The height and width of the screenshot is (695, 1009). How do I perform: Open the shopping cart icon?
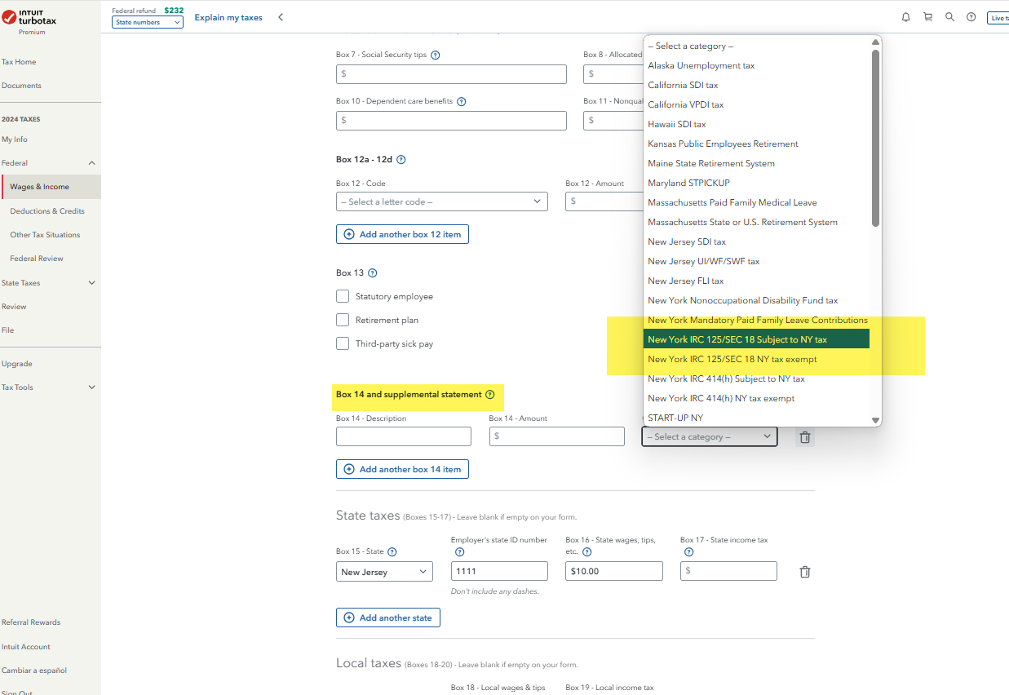pyautogui.click(x=927, y=17)
